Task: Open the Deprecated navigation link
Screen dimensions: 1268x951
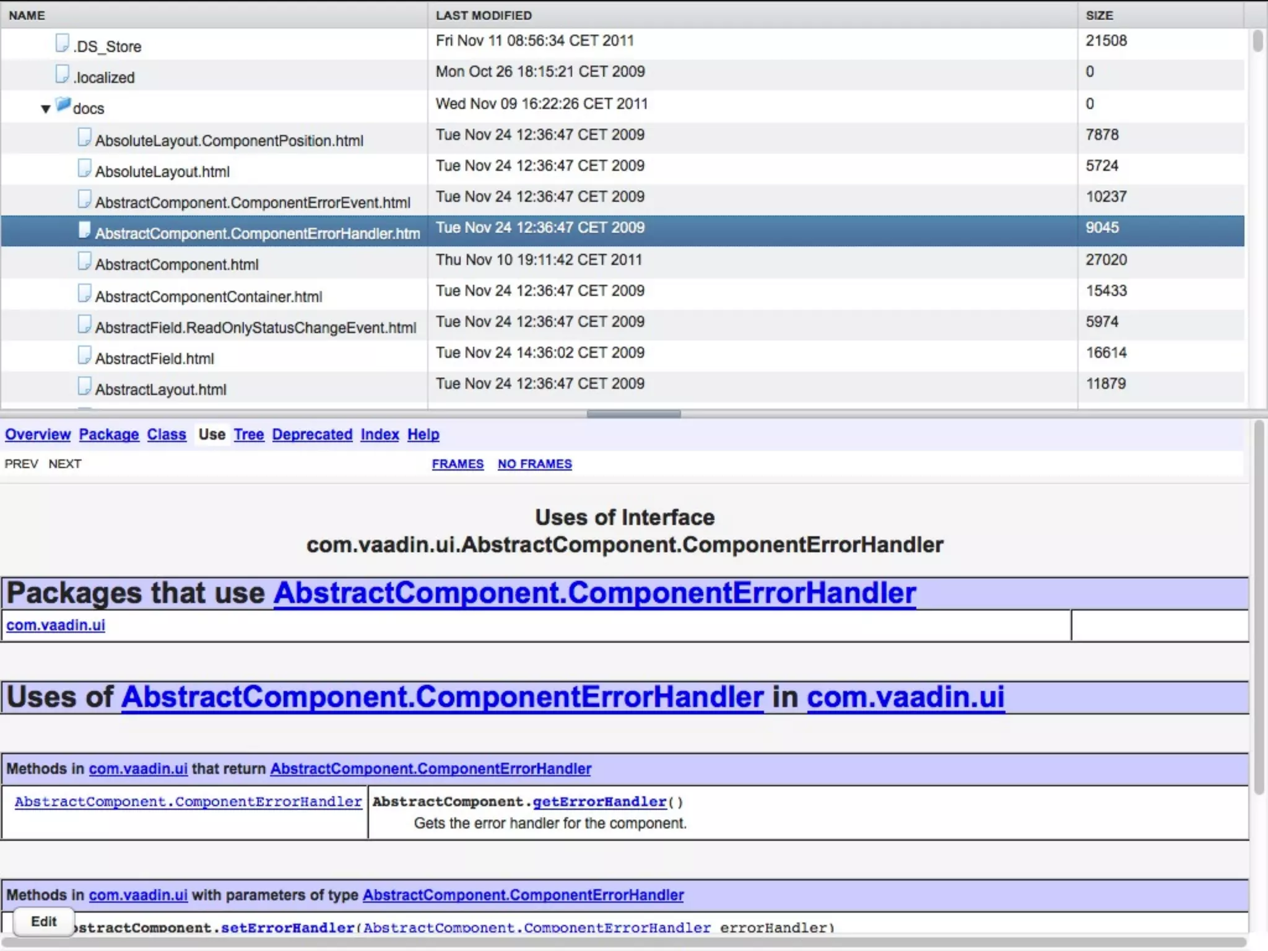Action: (312, 435)
